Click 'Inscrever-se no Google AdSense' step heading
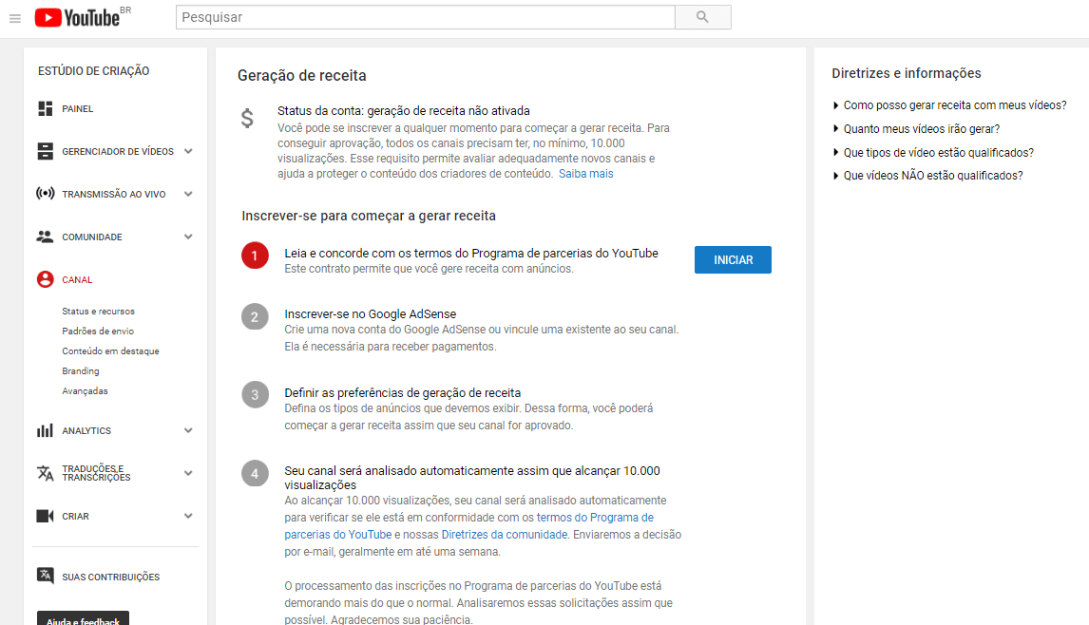 pos(371,313)
